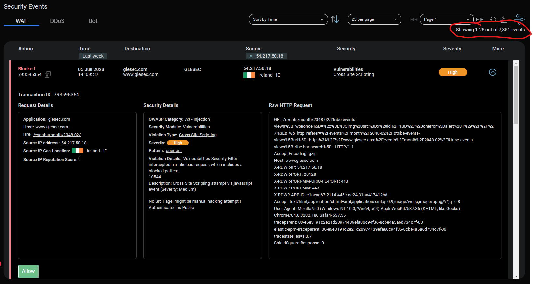Image resolution: width=533 pixels, height=284 pixels.
Task: Click the scrollbar up arrow
Action: (x=516, y=63)
